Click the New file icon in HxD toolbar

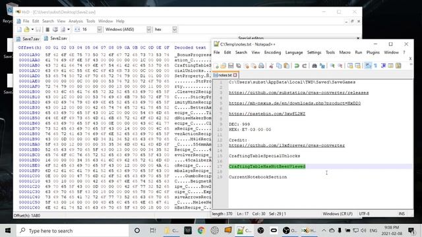[19, 29]
